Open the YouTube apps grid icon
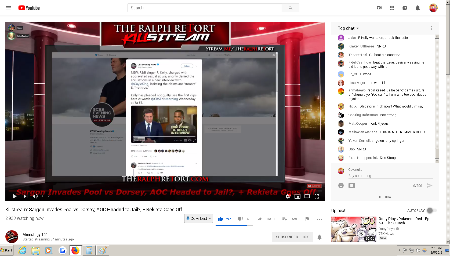Screen dimensions: 450x256 (x=392, y=8)
